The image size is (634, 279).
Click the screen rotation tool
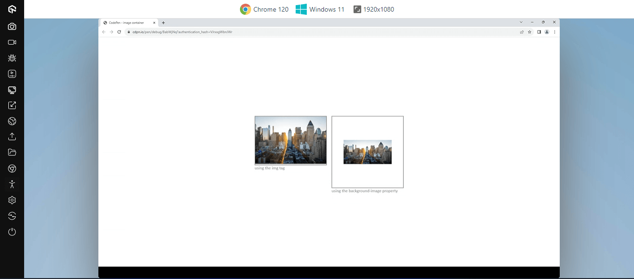tap(12, 216)
